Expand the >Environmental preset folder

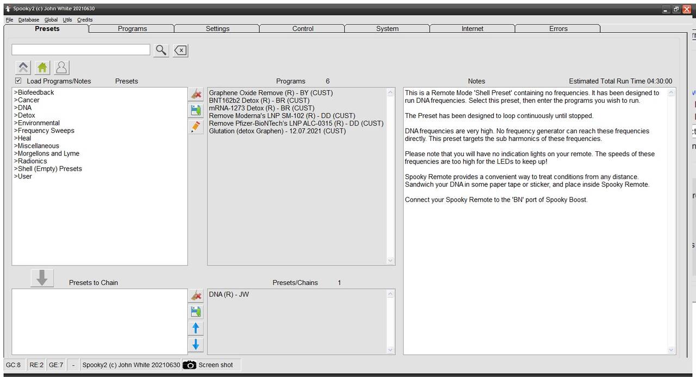pyautogui.click(x=36, y=123)
